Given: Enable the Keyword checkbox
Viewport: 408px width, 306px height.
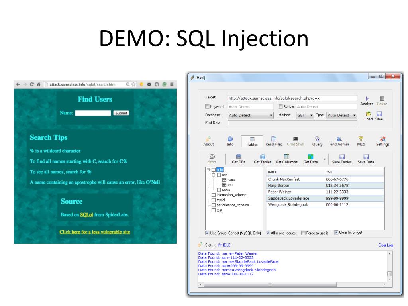Looking at the screenshot, I should (207, 106).
